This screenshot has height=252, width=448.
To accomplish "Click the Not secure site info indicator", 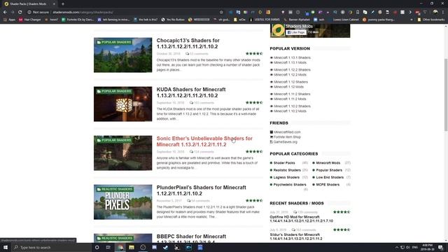I will point(38,13).
